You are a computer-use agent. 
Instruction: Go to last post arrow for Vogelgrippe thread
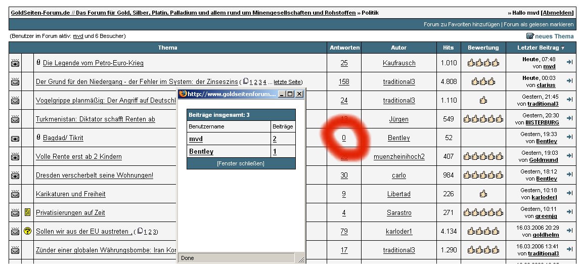(x=569, y=100)
